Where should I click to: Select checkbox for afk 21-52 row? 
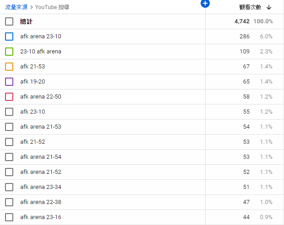tap(9, 142)
